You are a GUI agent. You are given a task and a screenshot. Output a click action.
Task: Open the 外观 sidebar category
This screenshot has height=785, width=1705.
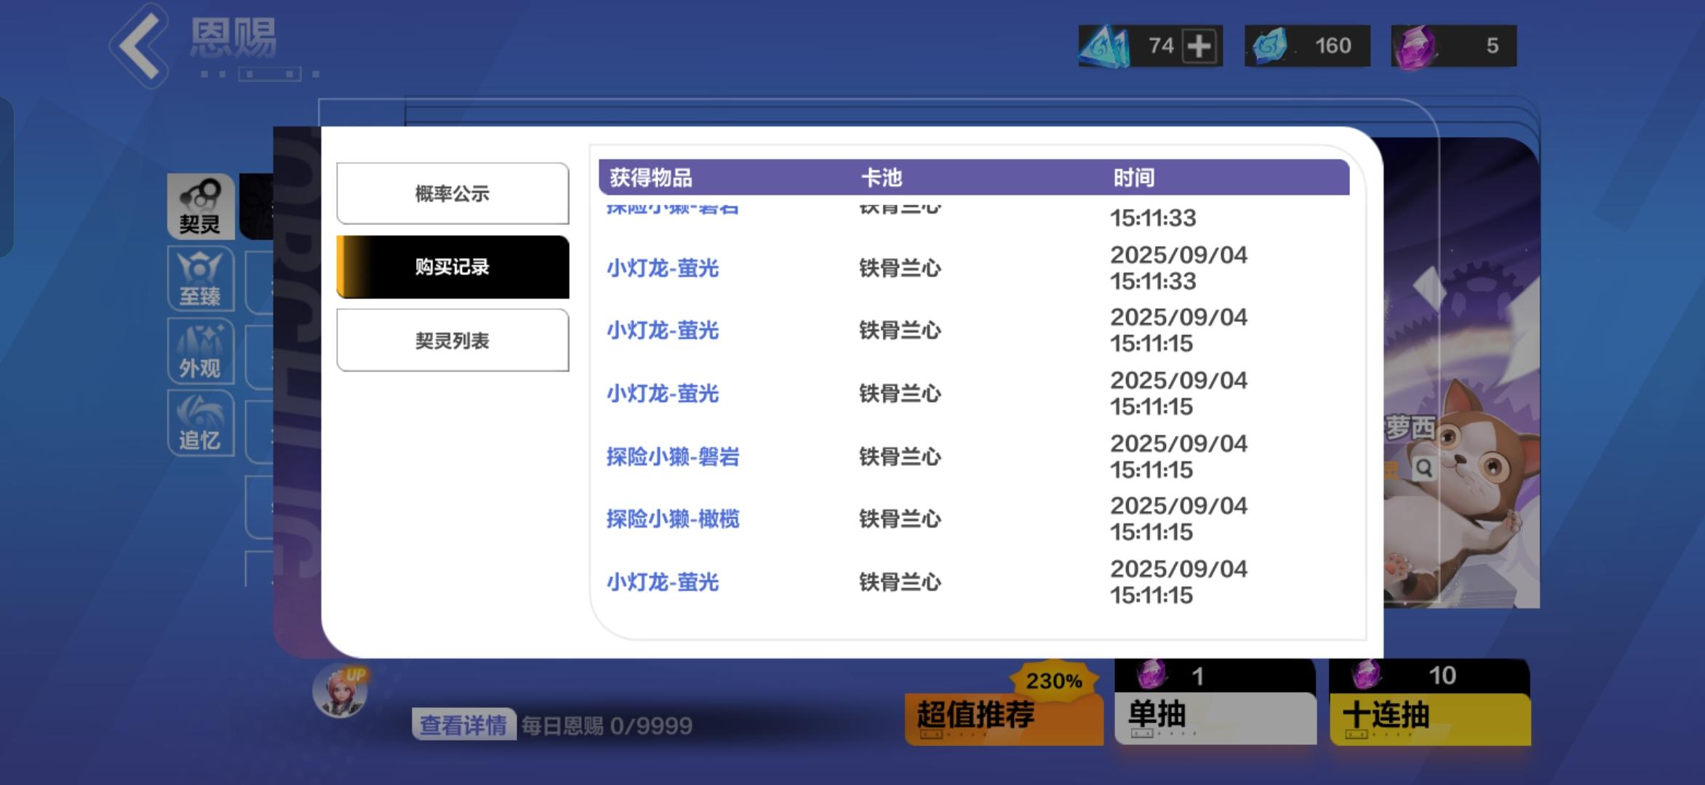[x=201, y=351]
